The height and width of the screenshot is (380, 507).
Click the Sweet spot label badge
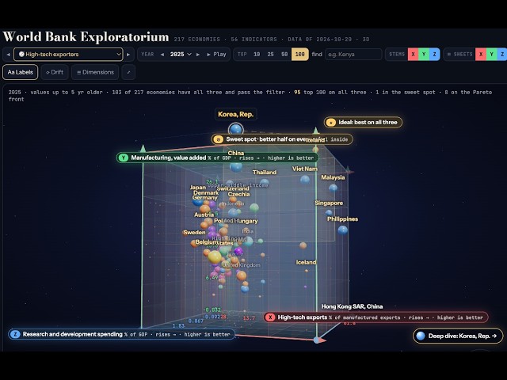pos(282,139)
